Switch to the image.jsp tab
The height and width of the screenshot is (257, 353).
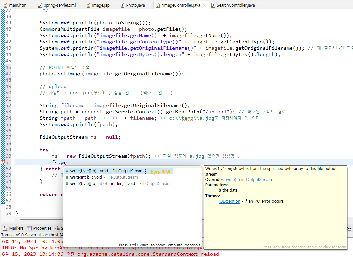pyautogui.click(x=98, y=5)
